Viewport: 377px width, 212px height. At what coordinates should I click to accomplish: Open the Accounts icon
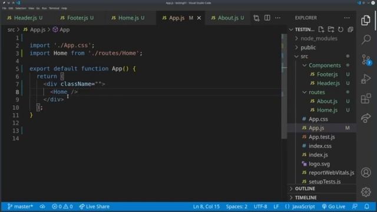coord(366,173)
